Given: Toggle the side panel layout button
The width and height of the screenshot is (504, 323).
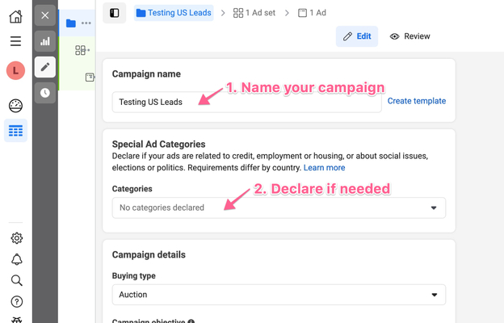Looking at the screenshot, I should 115,13.
